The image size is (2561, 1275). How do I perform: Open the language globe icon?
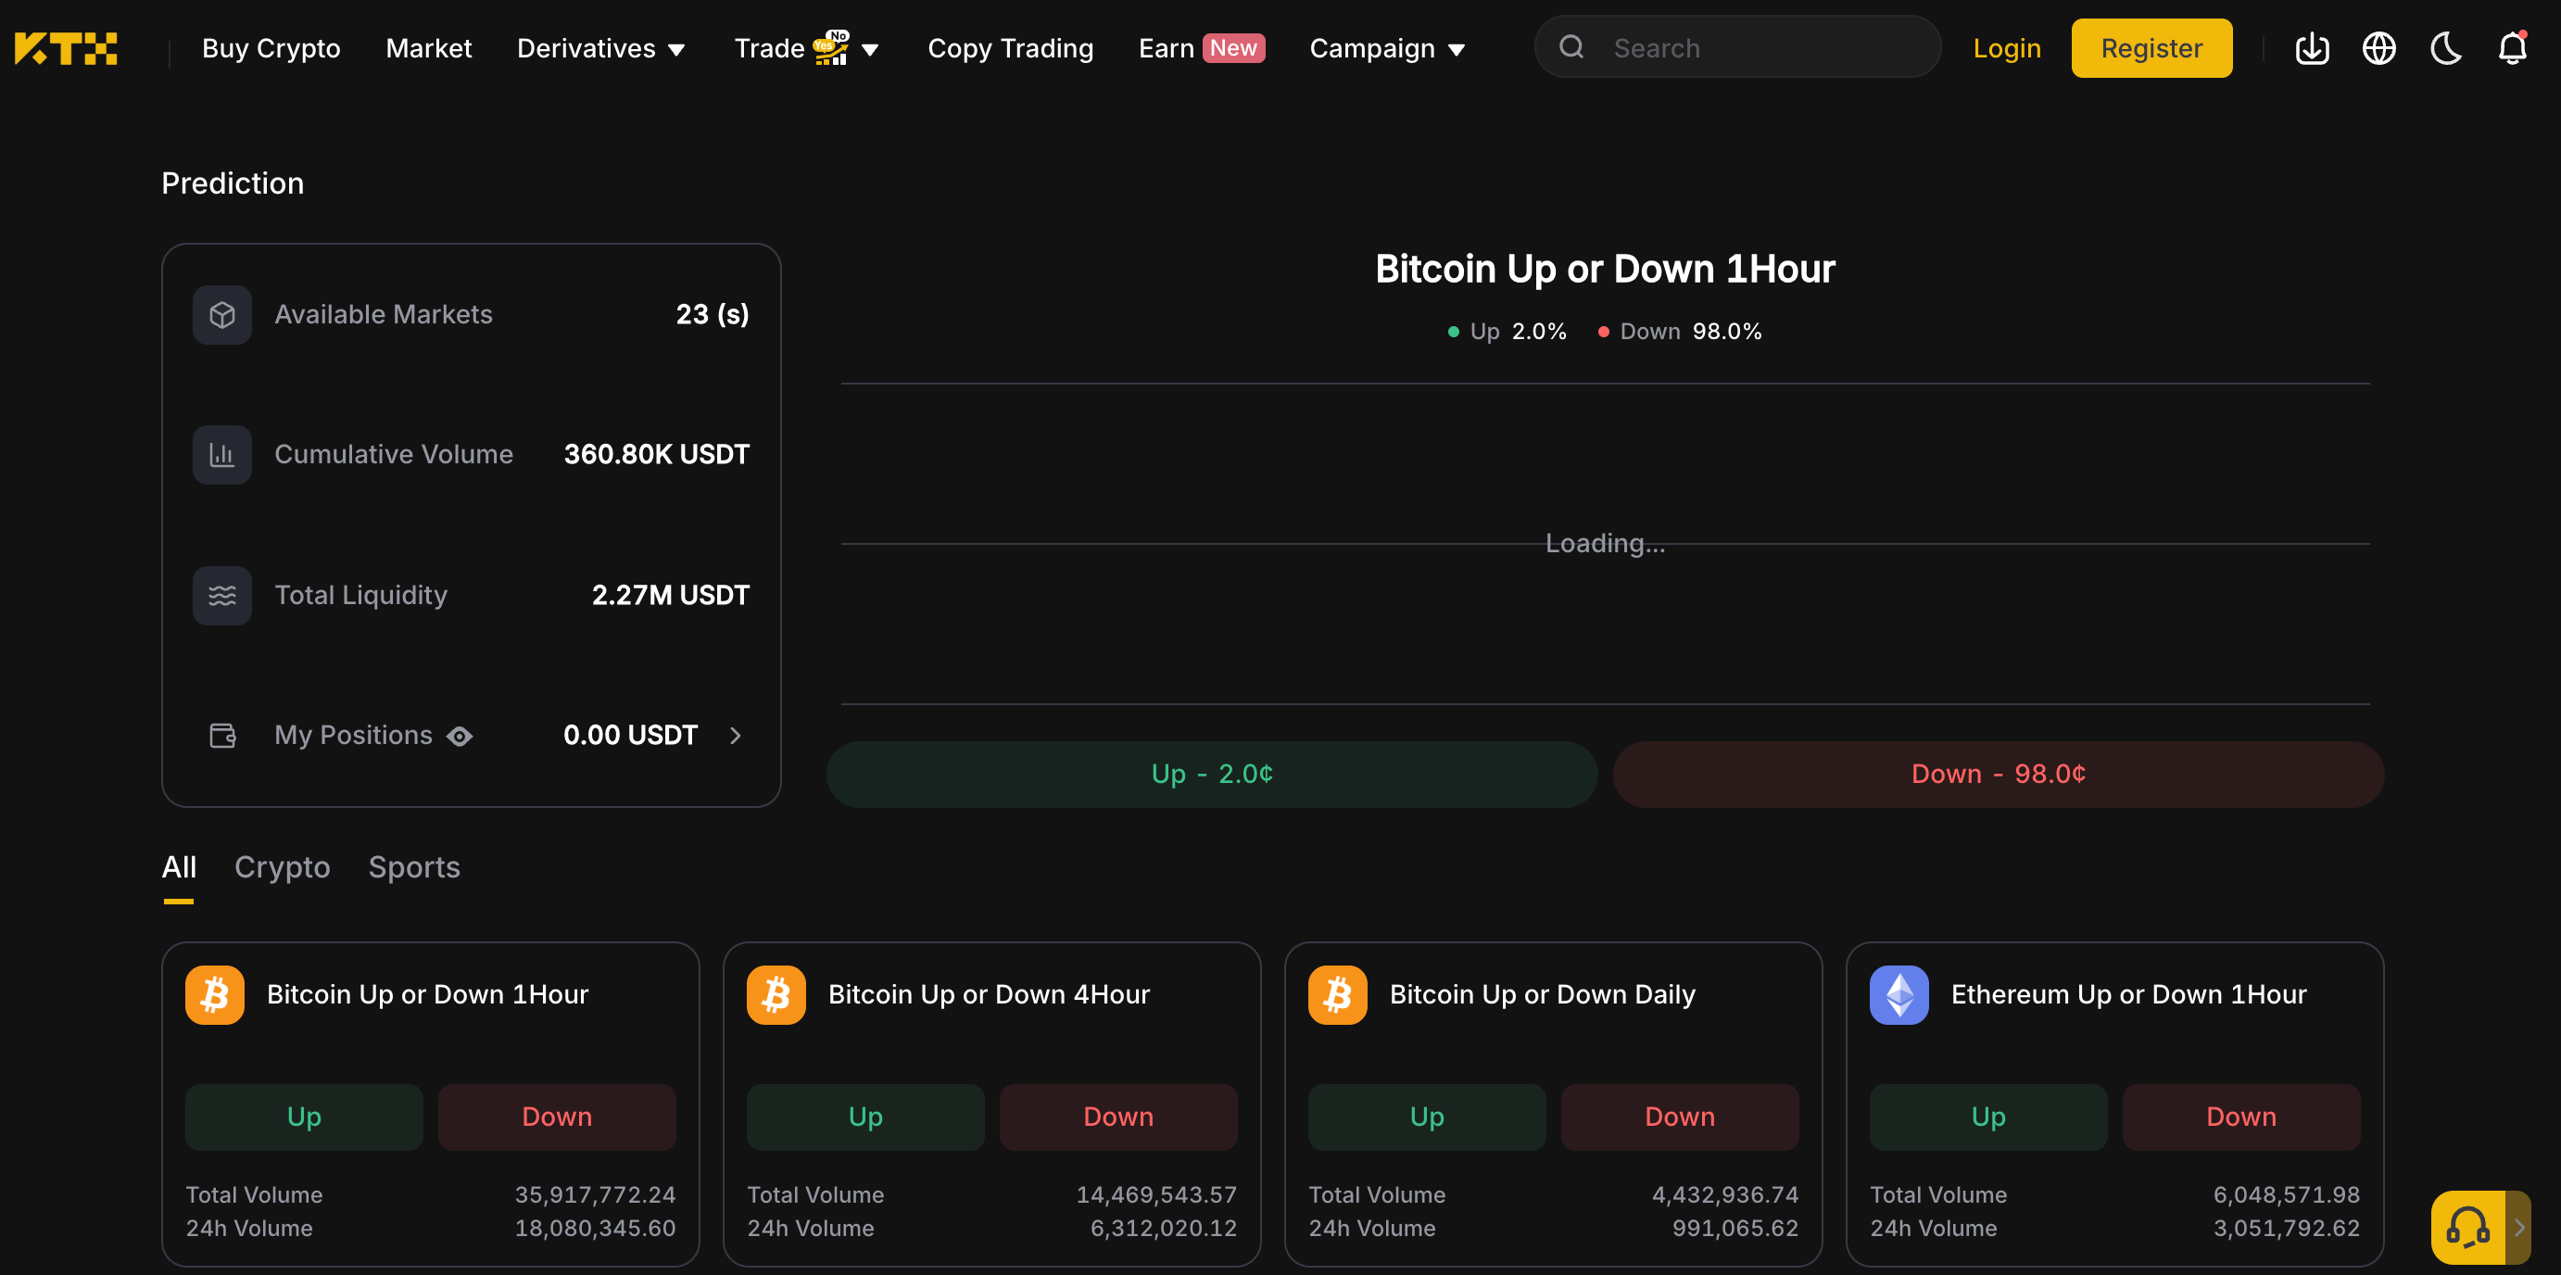click(x=2378, y=48)
